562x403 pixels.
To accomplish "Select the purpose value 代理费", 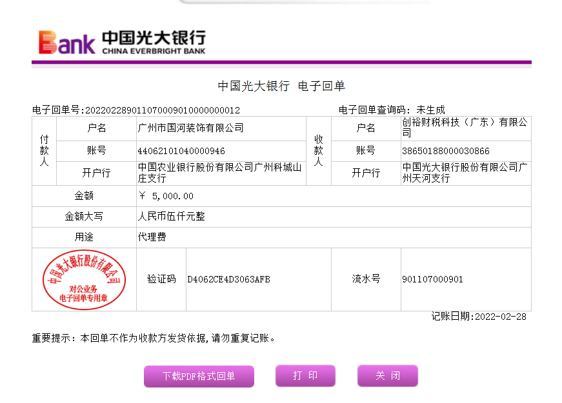I will 152,237.
